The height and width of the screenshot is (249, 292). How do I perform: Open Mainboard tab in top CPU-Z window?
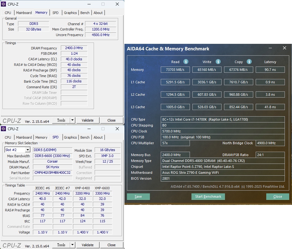pos(24,13)
